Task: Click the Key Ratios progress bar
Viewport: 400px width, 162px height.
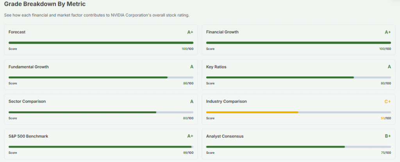Action: [x=298, y=77]
